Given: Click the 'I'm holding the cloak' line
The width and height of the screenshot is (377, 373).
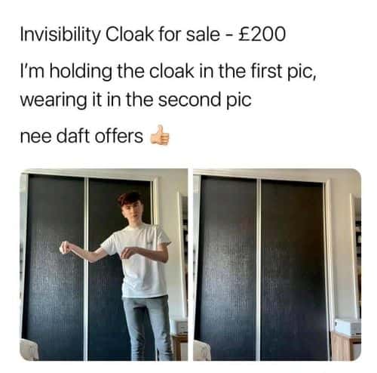Looking at the screenshot, I should click(168, 72).
